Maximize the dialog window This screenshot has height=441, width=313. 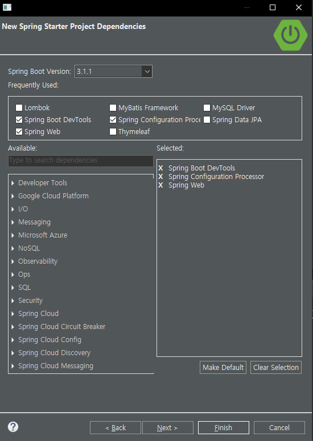click(273, 7)
